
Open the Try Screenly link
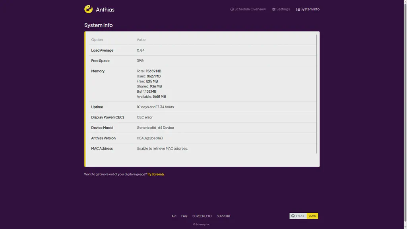pos(156,174)
